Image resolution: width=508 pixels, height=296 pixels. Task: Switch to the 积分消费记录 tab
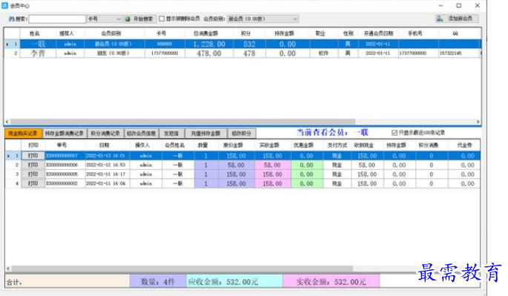pos(105,134)
